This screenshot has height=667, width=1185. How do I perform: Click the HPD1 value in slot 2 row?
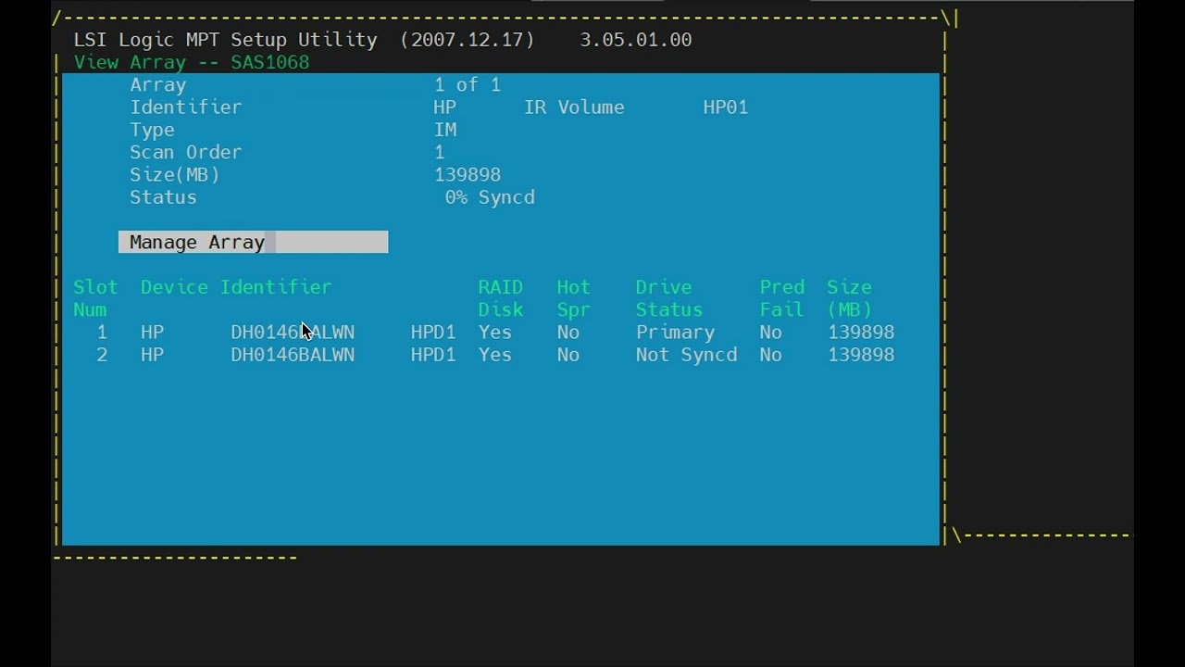tap(433, 355)
